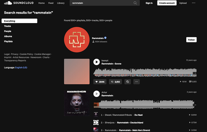Copy link for the Sonne track
Viewport: 207px width, 132px height.
(127, 82)
